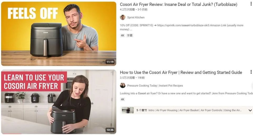Screen dimensions: 253x136
Task: Open the Cosori Air Fryer Review video title
Action: pyautogui.click(x=178, y=4)
